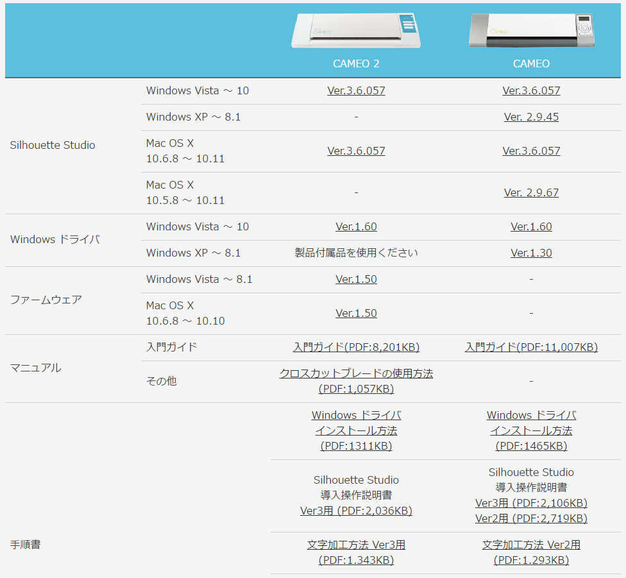Click Mac OS X 10.5.8 ~ 10.11 cell

coord(185,193)
